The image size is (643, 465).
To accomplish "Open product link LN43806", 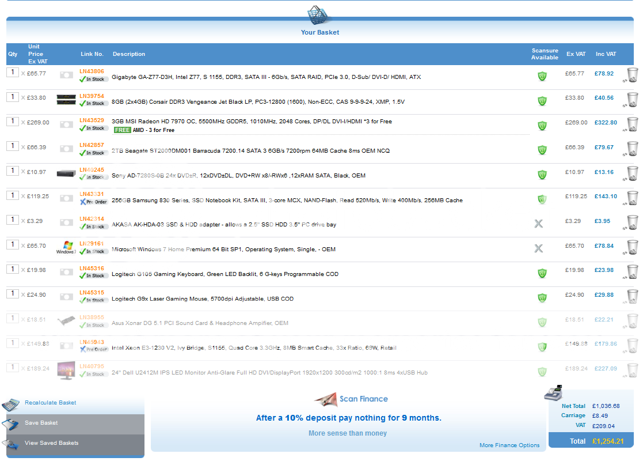I will pyautogui.click(x=92, y=71).
